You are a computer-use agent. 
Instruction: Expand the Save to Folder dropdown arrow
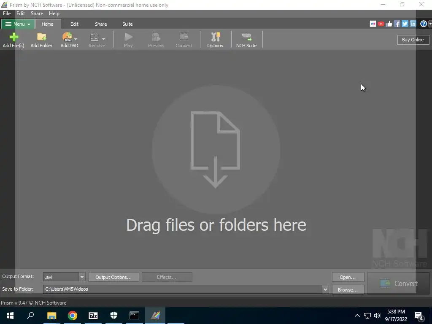click(x=325, y=289)
